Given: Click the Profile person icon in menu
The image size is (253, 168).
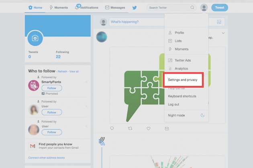Looking at the screenshot, I should click(170, 33).
